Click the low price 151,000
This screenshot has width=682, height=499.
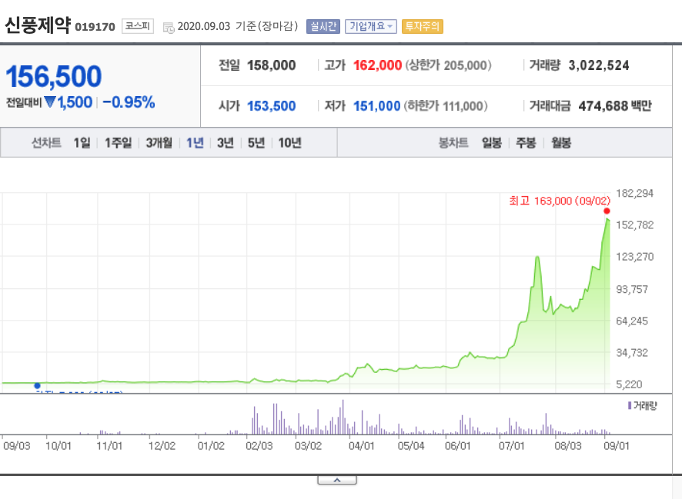click(x=376, y=106)
